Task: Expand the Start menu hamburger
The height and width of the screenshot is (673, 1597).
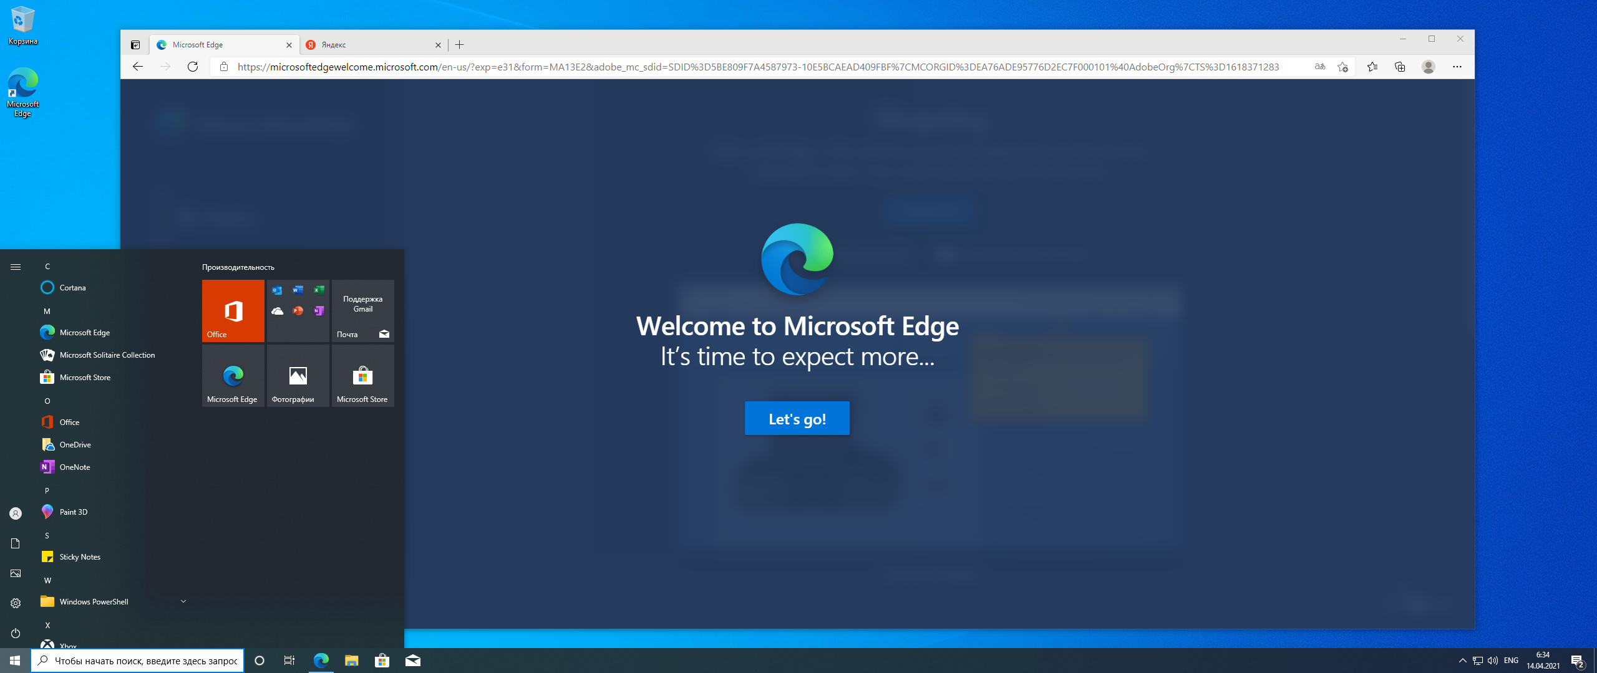Action: pyautogui.click(x=16, y=267)
